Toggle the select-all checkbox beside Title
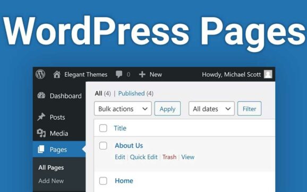 click(103, 128)
